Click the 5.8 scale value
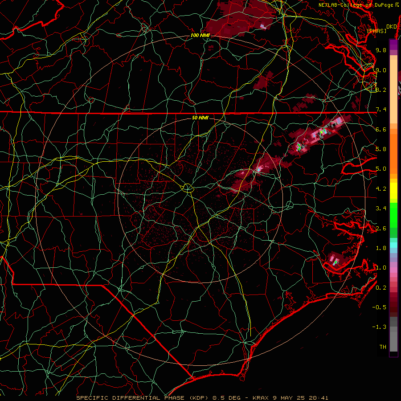The image size is (401, 401). (x=381, y=149)
